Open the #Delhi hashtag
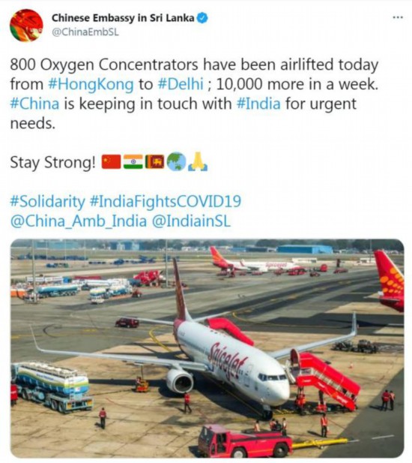412x463 pixels. coord(181,84)
